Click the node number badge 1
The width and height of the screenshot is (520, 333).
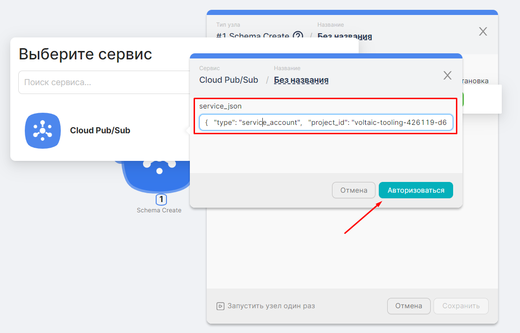tap(161, 199)
